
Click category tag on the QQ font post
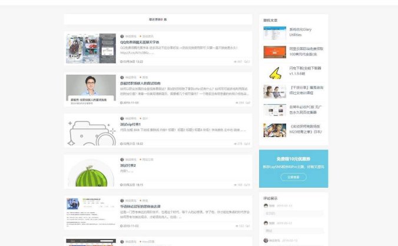(147, 36)
